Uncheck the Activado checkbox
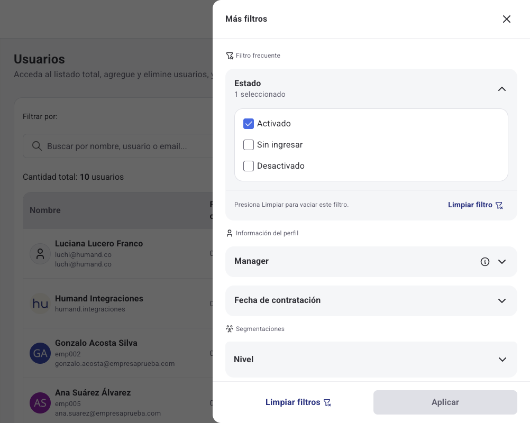This screenshot has height=423, width=530. [x=249, y=124]
